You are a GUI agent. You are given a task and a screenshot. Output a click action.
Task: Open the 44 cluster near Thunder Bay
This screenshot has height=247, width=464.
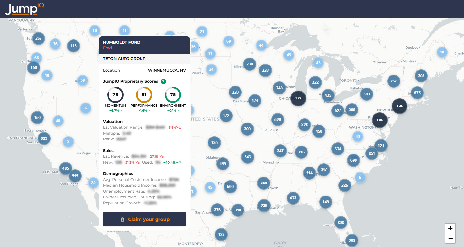click(261, 45)
